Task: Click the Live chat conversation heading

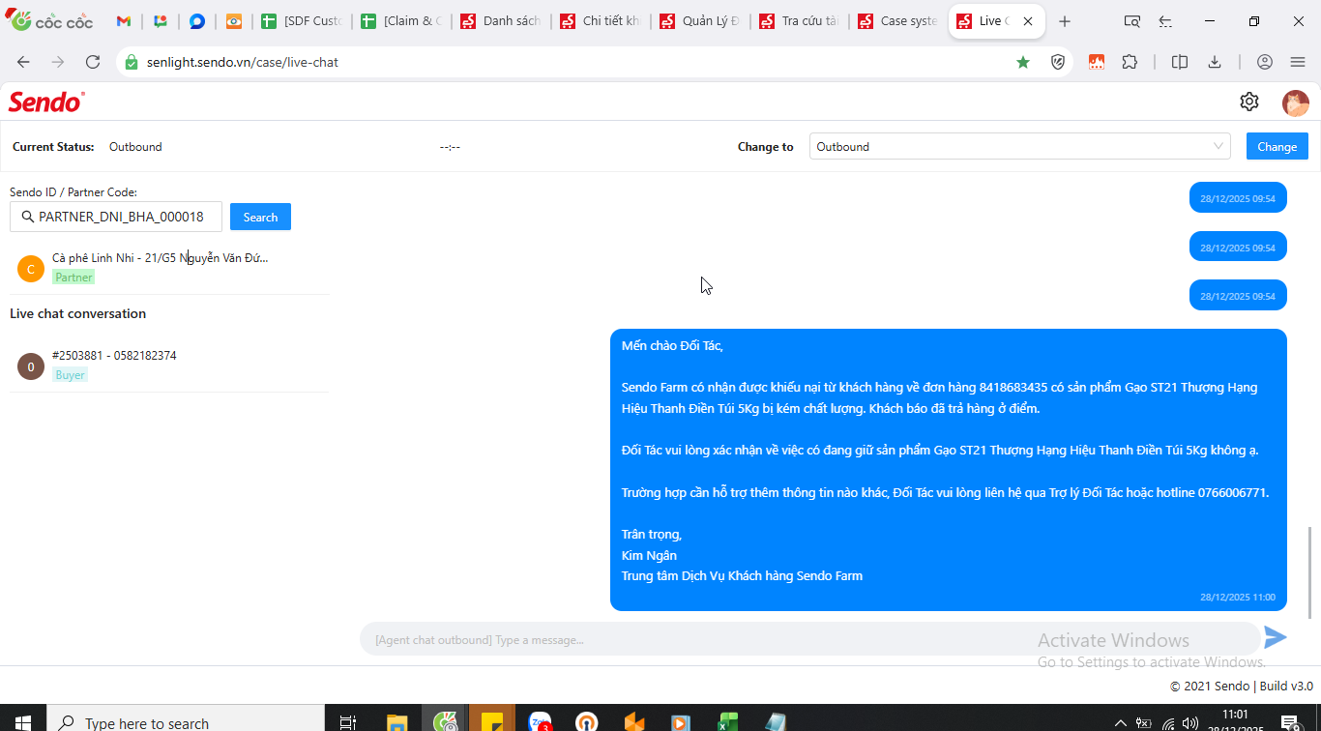Action: pyautogui.click(x=77, y=313)
